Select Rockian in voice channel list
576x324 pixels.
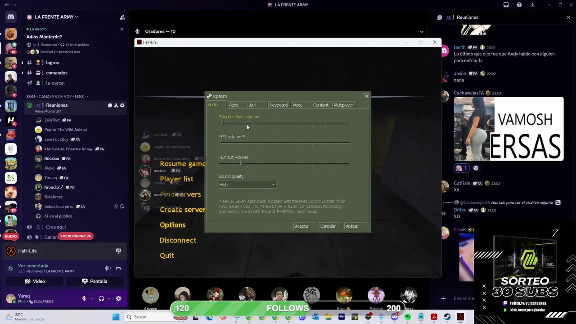coord(52,158)
